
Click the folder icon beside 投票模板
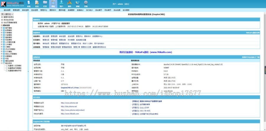click(x=4, y=56)
